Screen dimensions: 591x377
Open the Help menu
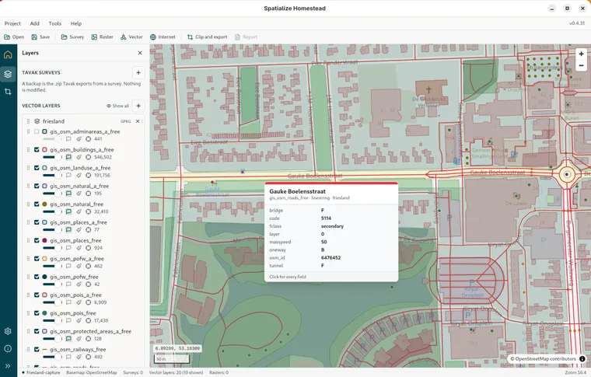[75, 23]
